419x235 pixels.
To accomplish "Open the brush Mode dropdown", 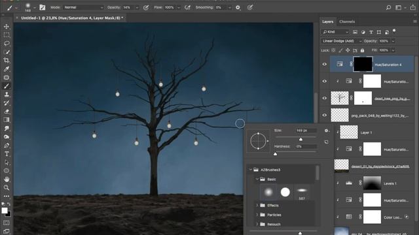I will 83,7.
